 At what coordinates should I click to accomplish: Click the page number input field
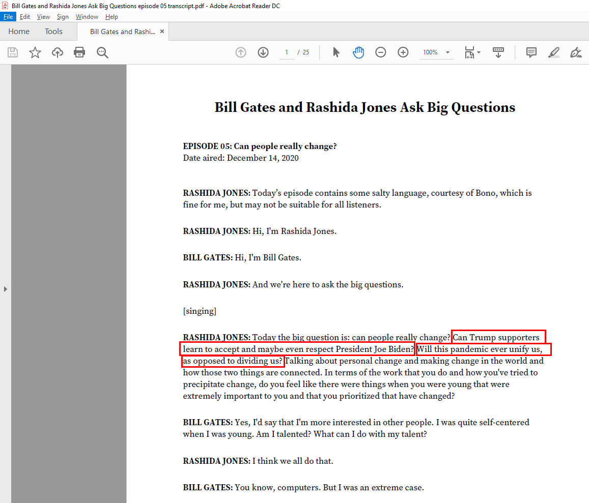point(287,52)
